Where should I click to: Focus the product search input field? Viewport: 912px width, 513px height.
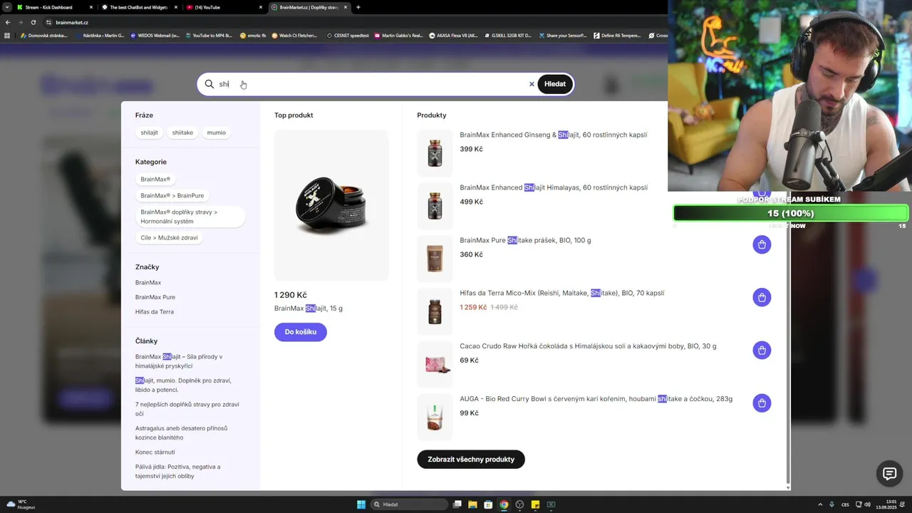coord(370,84)
